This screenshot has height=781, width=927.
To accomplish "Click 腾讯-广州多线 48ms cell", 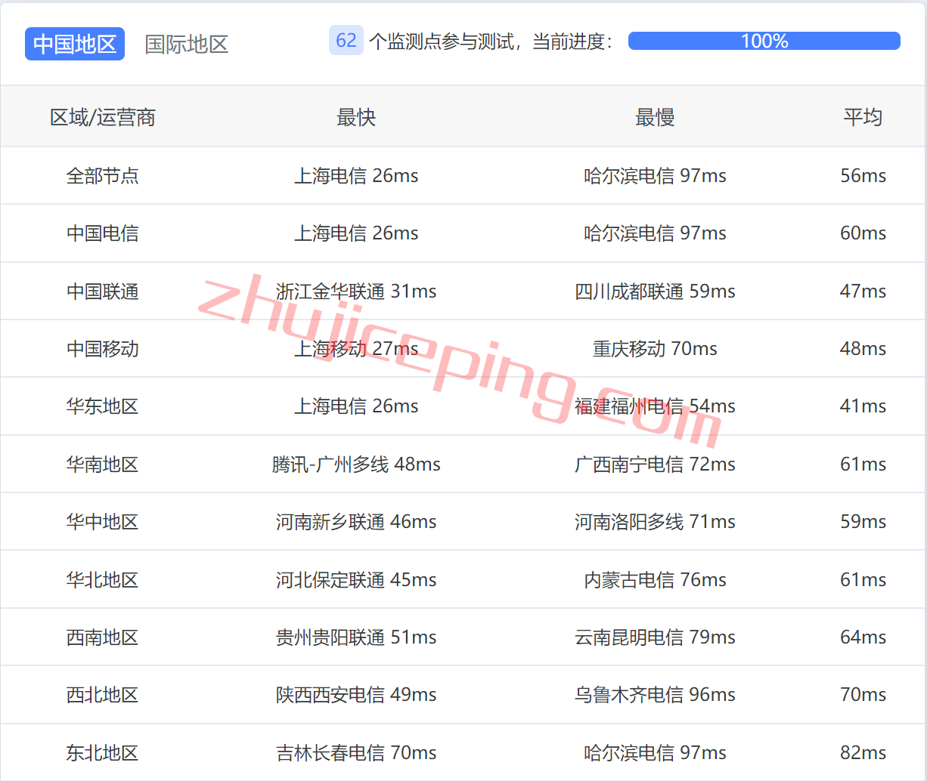I will pos(356,464).
